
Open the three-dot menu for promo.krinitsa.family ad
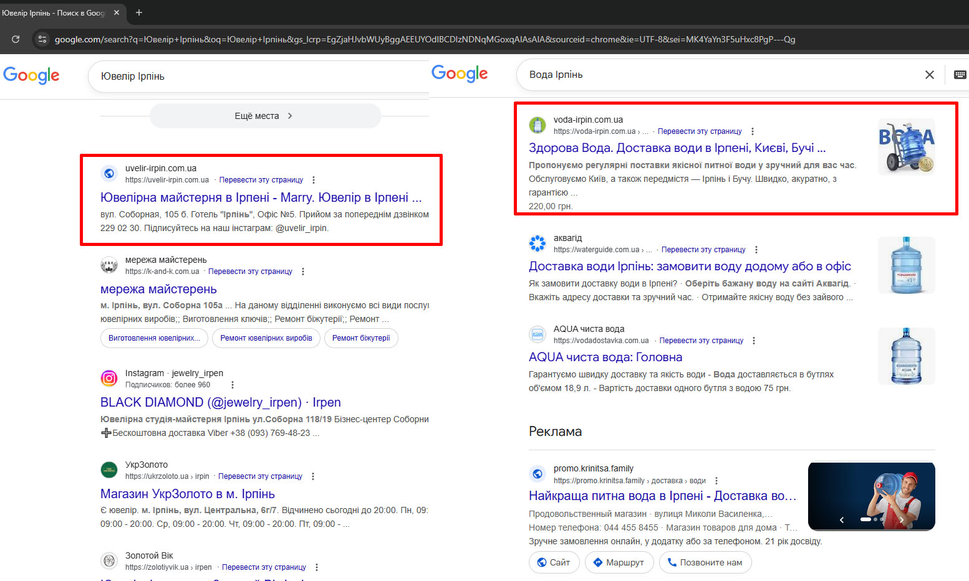tap(716, 481)
